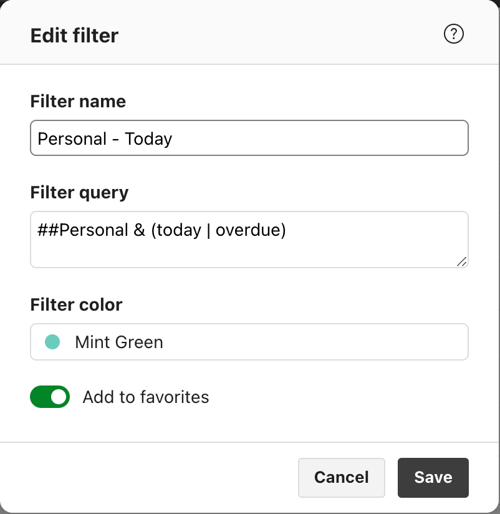This screenshot has height=514, width=500.
Task: Click the Add to favorites label text
Action: click(x=145, y=397)
